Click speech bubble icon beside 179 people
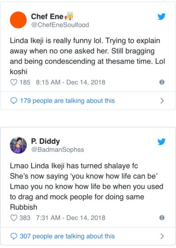Image resolution: width=176 pixels, height=248 pixels. pyautogui.click(x=14, y=101)
